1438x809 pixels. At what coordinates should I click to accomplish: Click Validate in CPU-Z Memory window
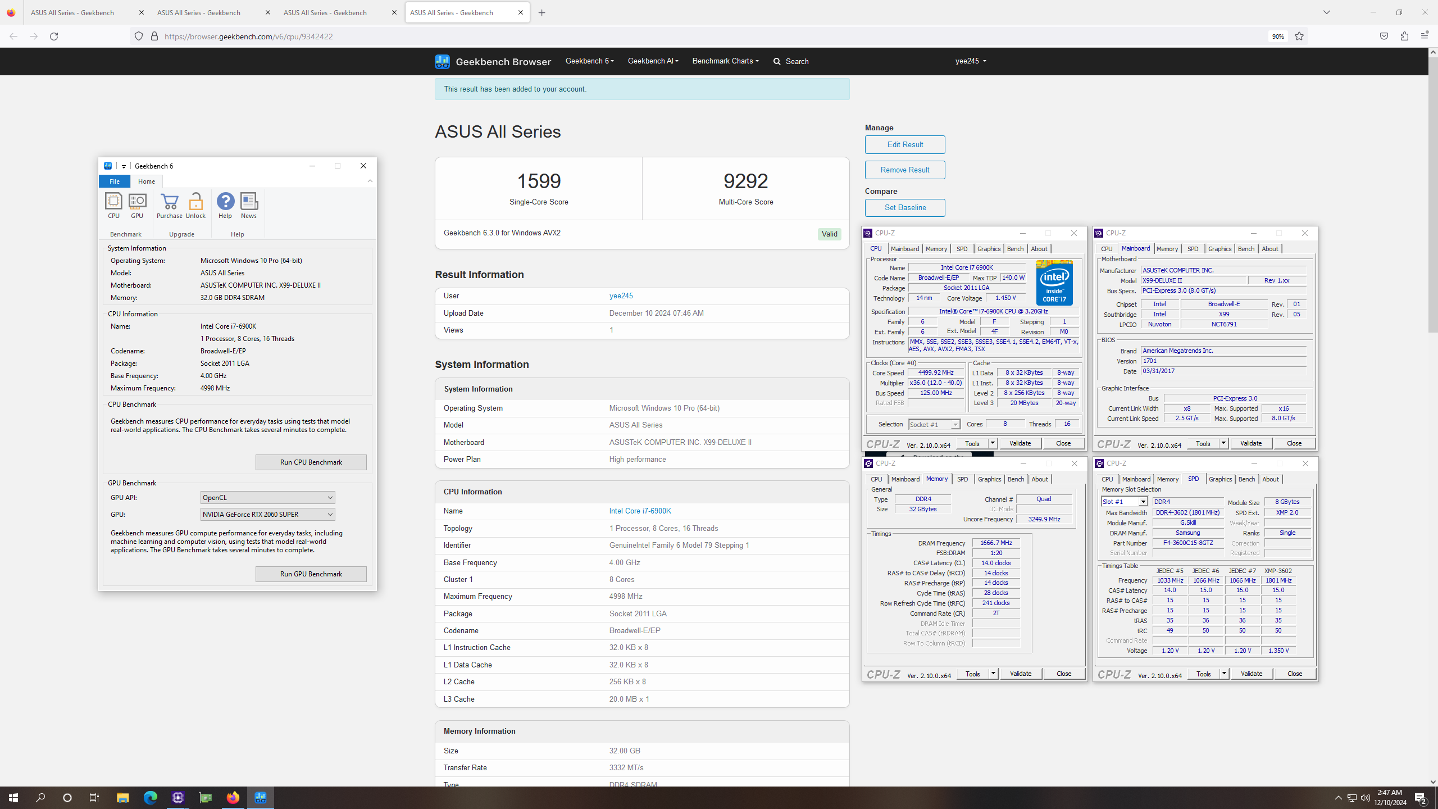[1020, 674]
